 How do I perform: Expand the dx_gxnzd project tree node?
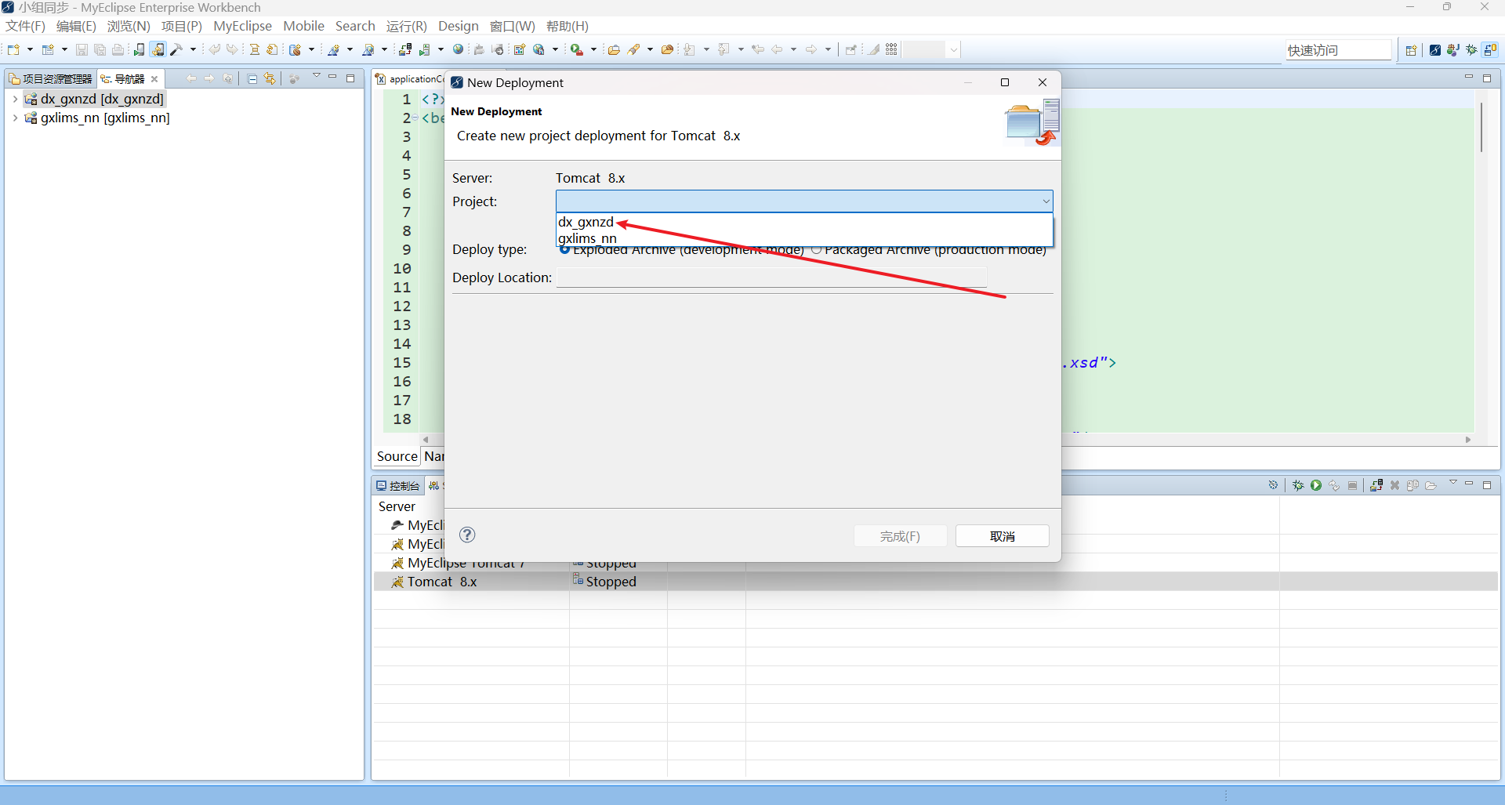tap(15, 99)
